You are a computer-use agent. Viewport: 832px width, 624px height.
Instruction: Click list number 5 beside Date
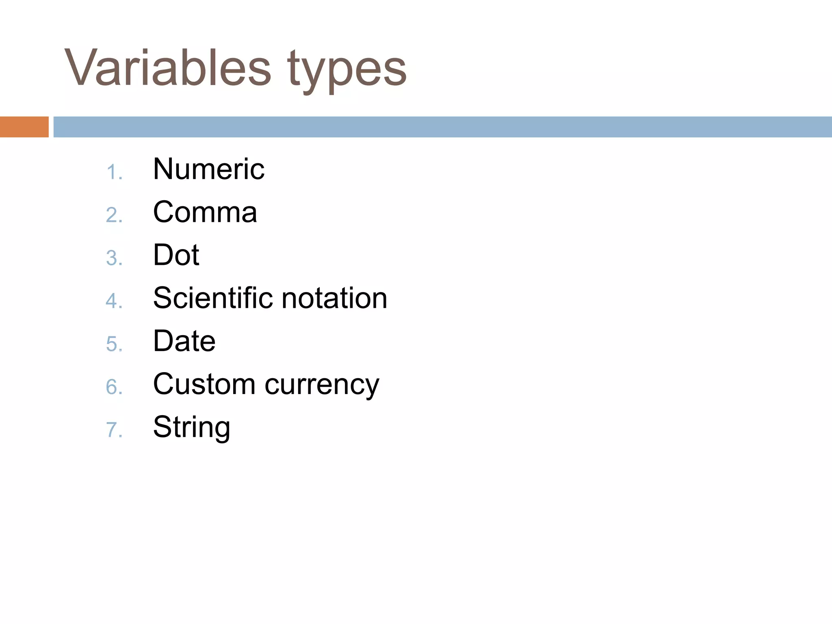pyautogui.click(x=114, y=344)
